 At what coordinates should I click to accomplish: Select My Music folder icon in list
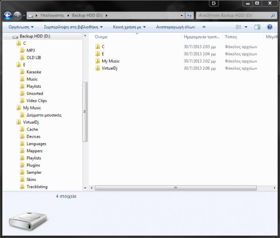[x=98, y=61]
